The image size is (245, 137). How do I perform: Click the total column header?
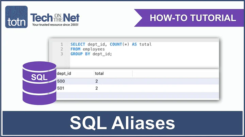coord(99,73)
